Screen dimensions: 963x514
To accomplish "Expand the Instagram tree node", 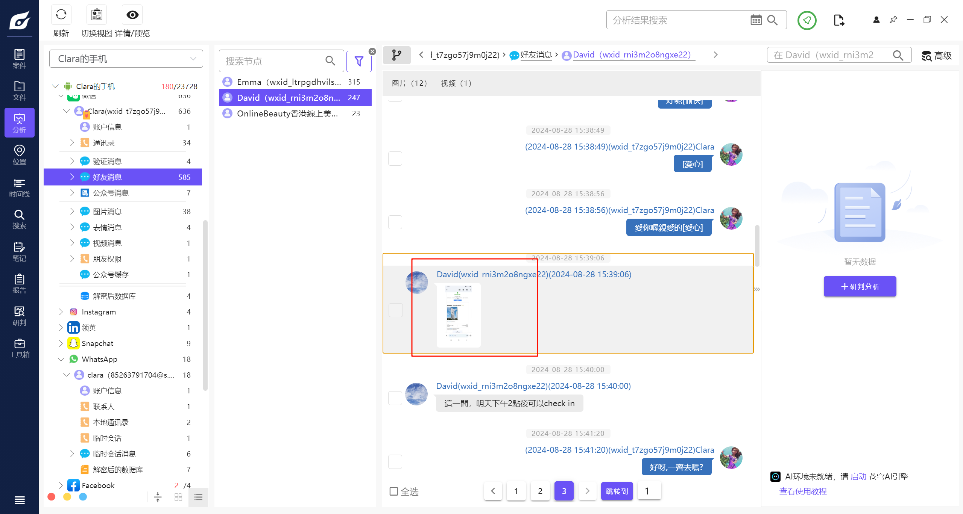I will pyautogui.click(x=61, y=312).
